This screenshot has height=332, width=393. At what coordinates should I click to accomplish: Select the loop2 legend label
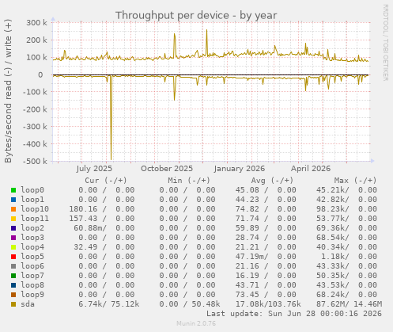pyautogui.click(x=32, y=228)
